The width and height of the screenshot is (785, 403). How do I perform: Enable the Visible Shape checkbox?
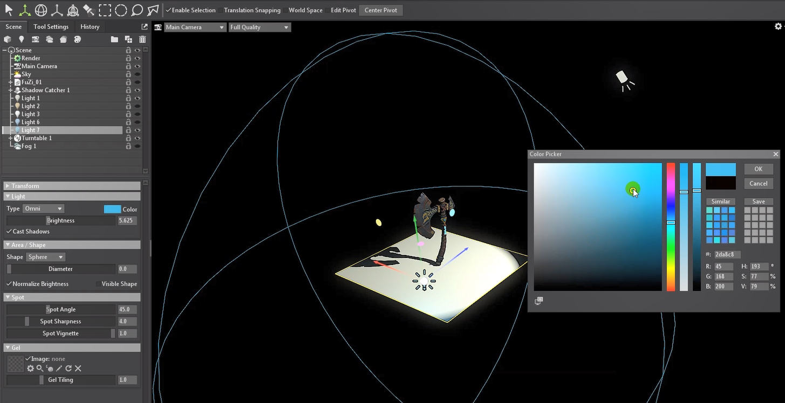(98, 284)
